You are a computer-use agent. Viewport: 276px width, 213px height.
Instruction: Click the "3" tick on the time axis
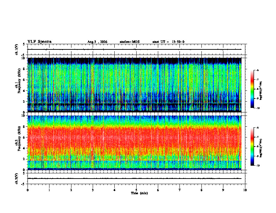93,190
